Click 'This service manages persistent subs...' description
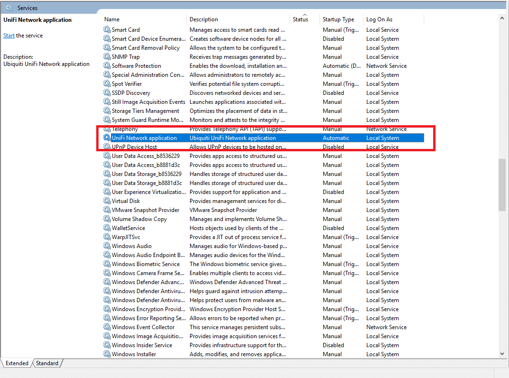 click(x=237, y=327)
